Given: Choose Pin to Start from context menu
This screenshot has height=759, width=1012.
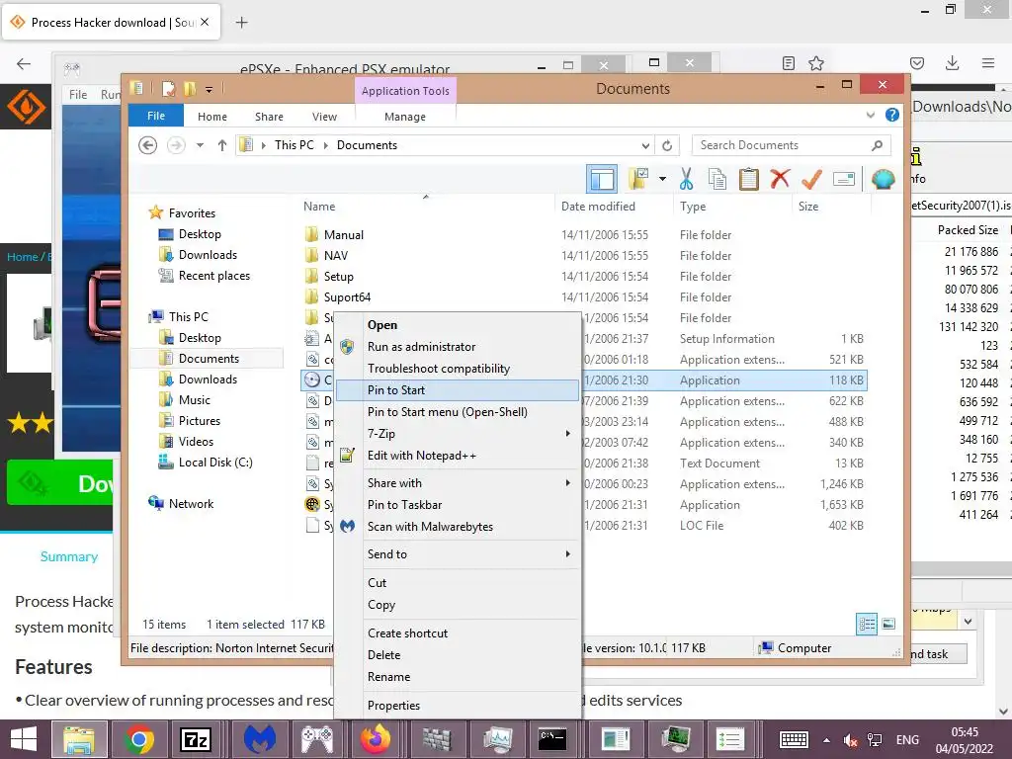Looking at the screenshot, I should [x=458, y=389].
